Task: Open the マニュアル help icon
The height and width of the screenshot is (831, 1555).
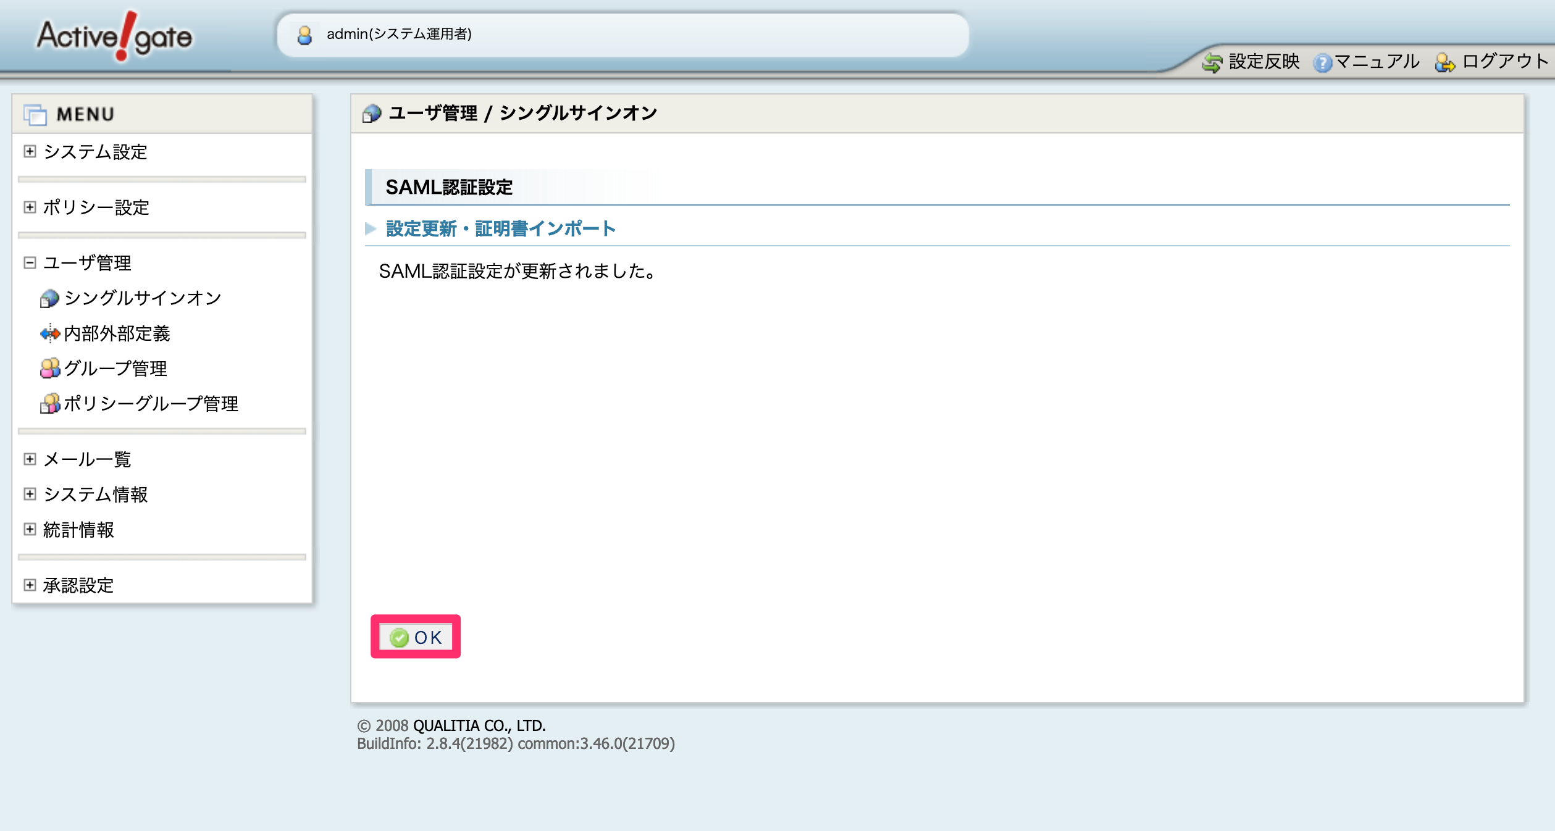Action: 1322,62
